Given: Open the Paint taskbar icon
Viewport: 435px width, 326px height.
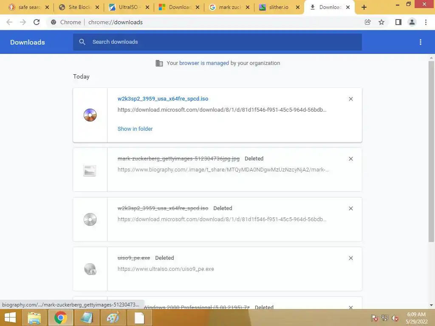Looking at the screenshot, I should point(113,318).
